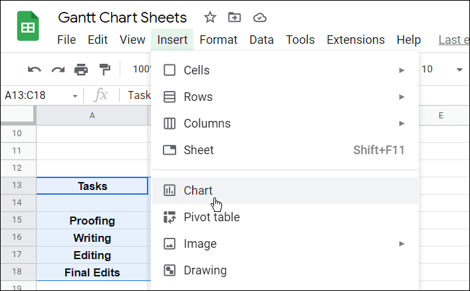Click the Proofing cell
This screenshot has height=291, width=470.
(x=92, y=221)
